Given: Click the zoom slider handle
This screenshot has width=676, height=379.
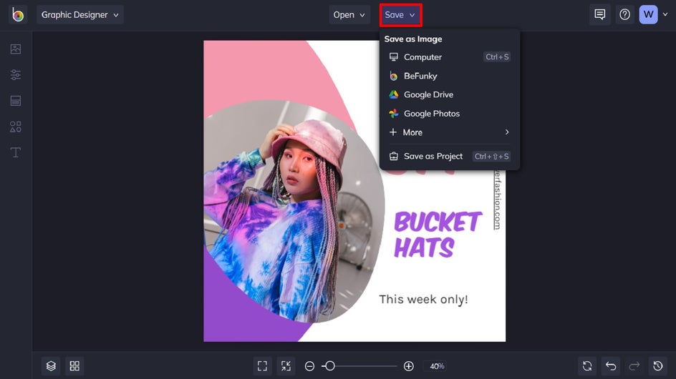Looking at the screenshot, I should (330, 366).
